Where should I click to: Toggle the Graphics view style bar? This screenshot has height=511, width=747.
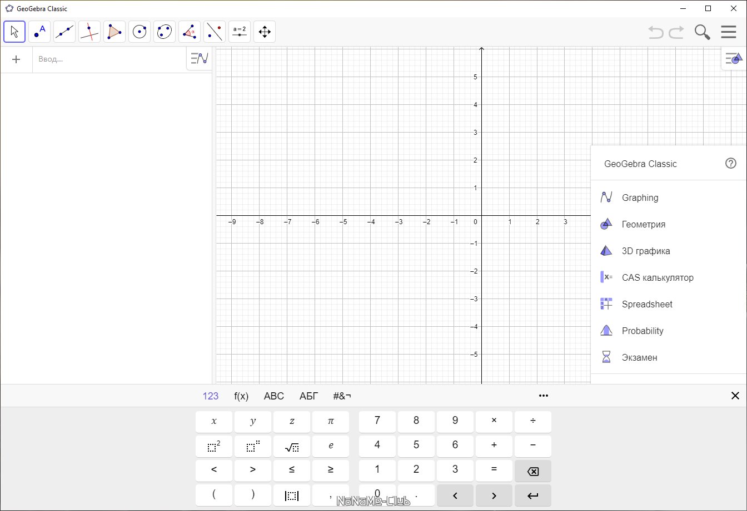(734, 58)
